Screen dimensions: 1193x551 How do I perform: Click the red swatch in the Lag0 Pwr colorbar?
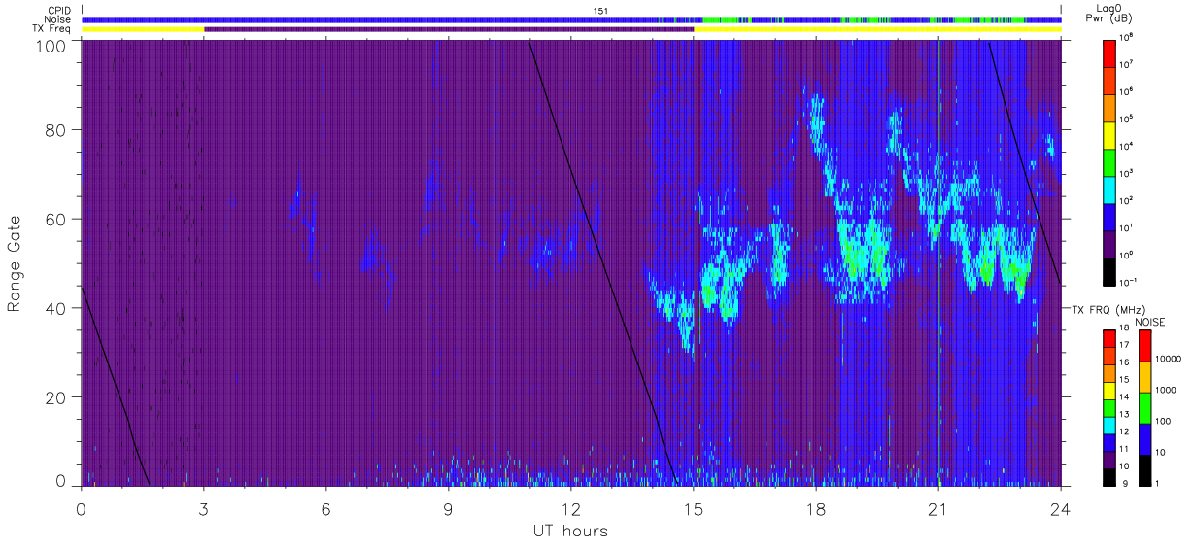[1108, 53]
